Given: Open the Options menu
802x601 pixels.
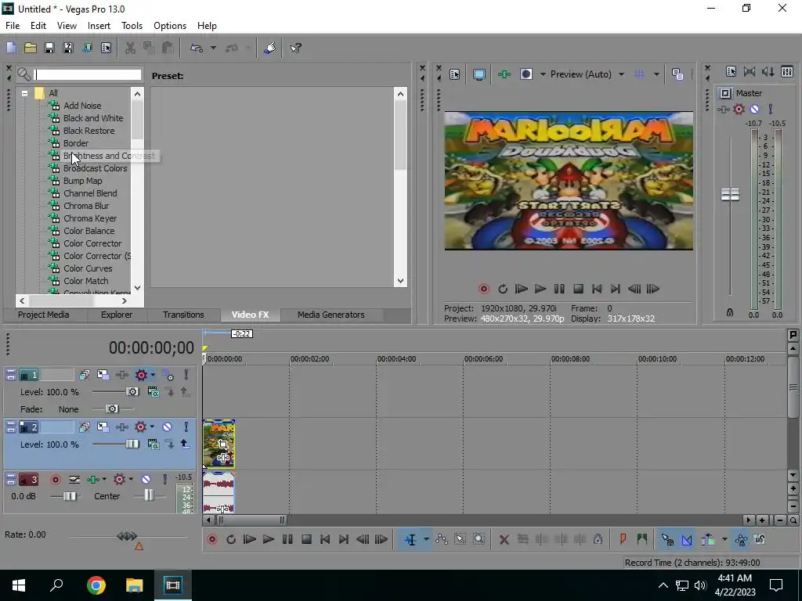Looking at the screenshot, I should 170,26.
